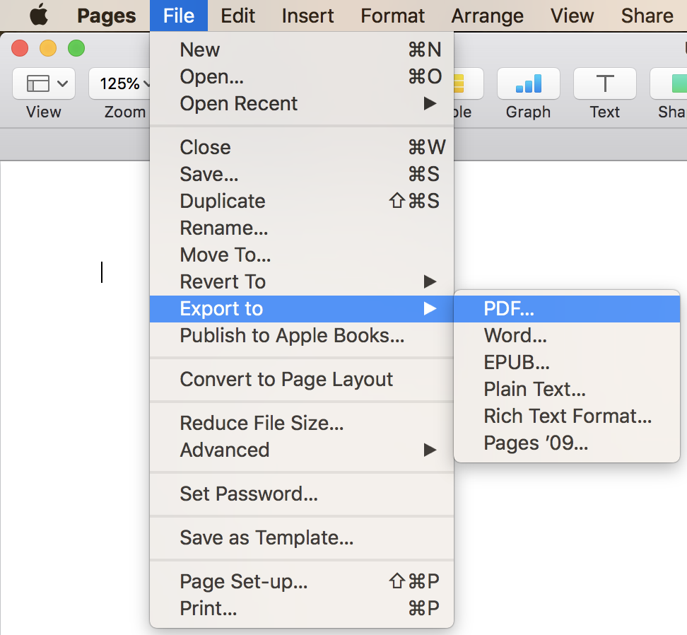The height and width of the screenshot is (635, 687).
Task: Choose Rename… from the File menu
Action: (302, 228)
